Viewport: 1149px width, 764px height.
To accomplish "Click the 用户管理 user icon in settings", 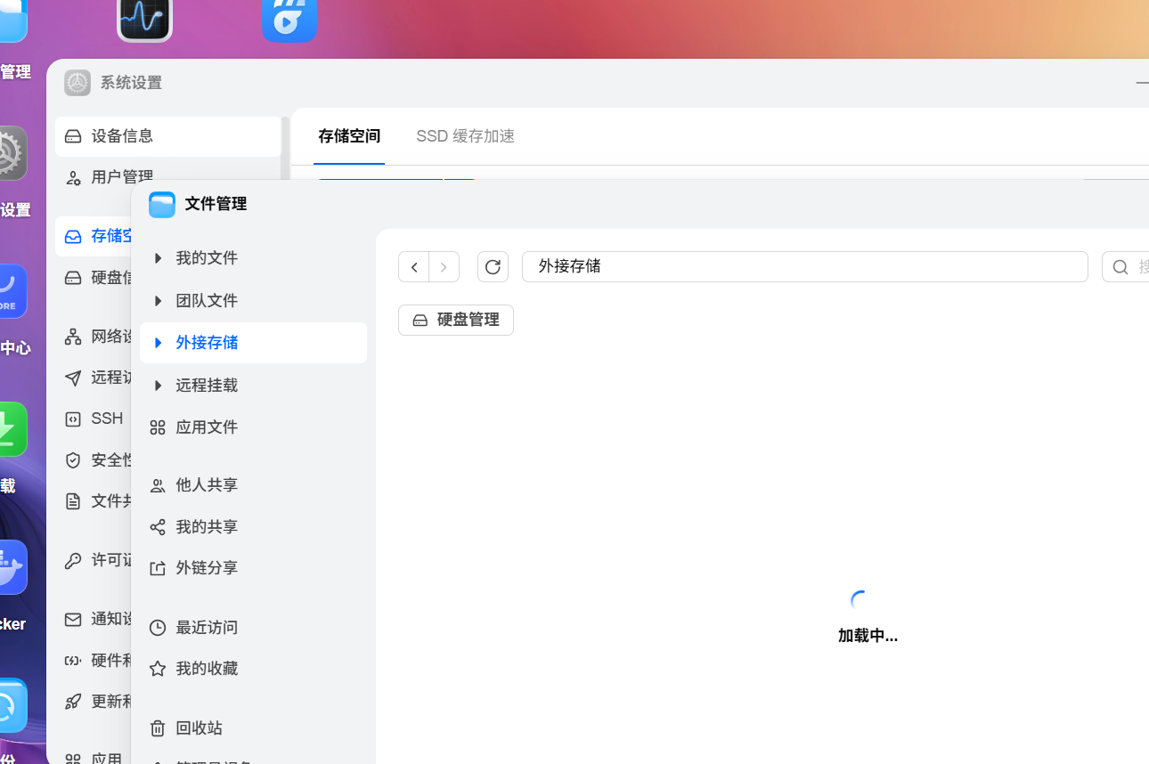I will pyautogui.click(x=73, y=178).
